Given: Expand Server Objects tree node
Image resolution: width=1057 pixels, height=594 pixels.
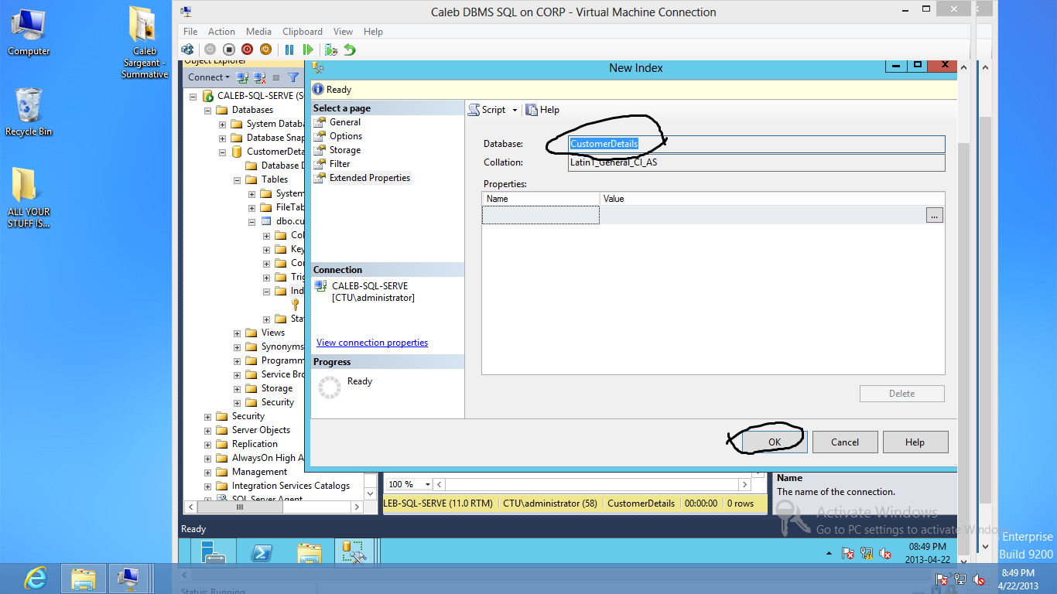Looking at the screenshot, I should pos(207,430).
